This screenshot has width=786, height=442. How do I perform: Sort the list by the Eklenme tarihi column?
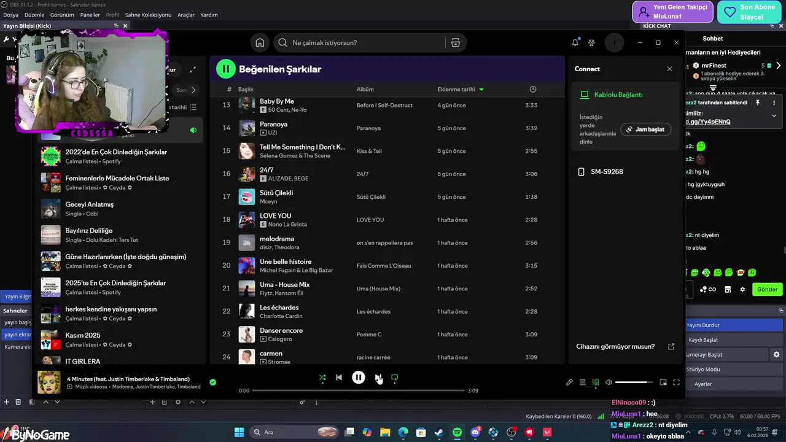pyautogui.click(x=456, y=89)
